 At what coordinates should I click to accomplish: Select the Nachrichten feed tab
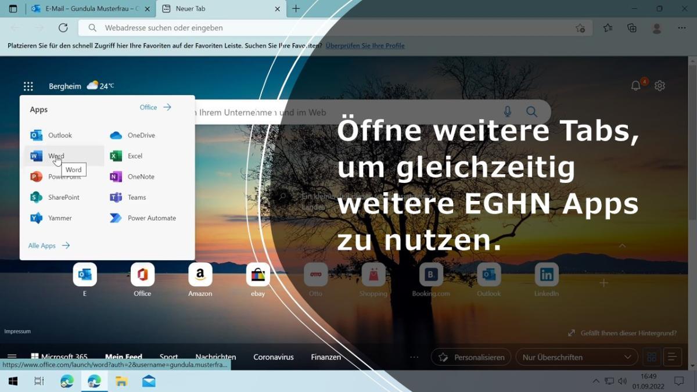click(x=215, y=357)
